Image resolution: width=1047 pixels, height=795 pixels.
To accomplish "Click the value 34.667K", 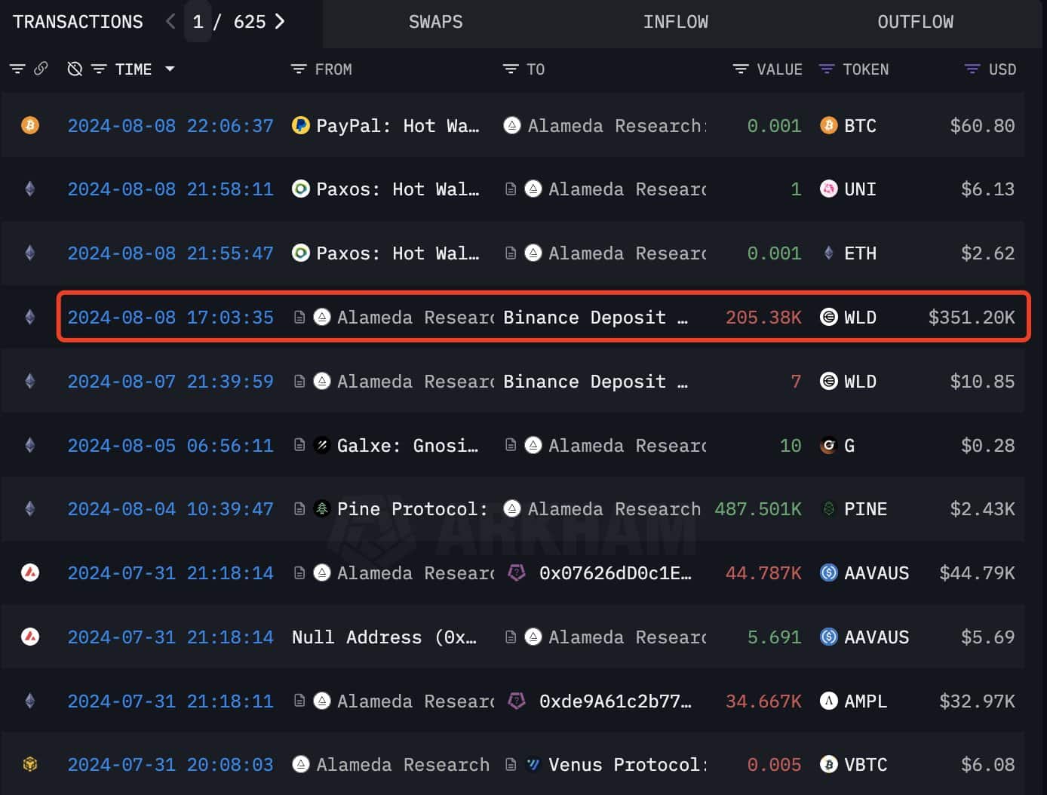I will [x=763, y=701].
